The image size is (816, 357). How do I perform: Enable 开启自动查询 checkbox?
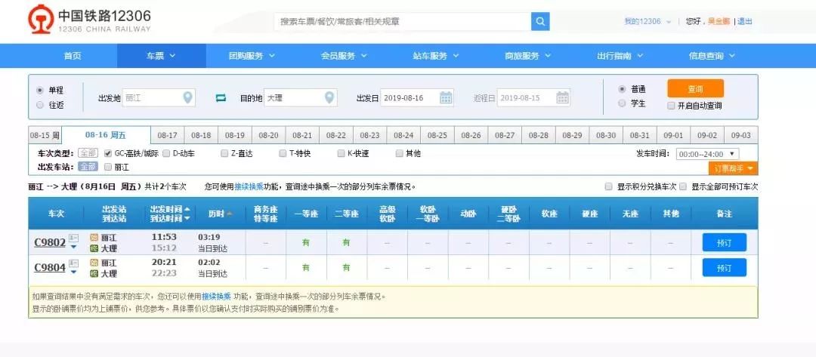click(672, 106)
